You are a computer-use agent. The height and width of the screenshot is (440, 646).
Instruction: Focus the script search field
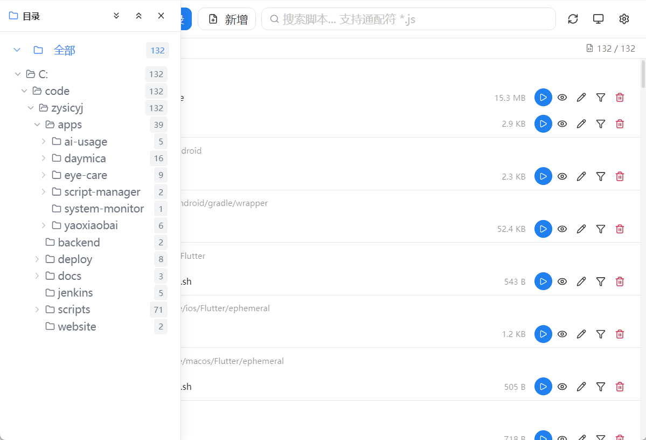tap(409, 19)
